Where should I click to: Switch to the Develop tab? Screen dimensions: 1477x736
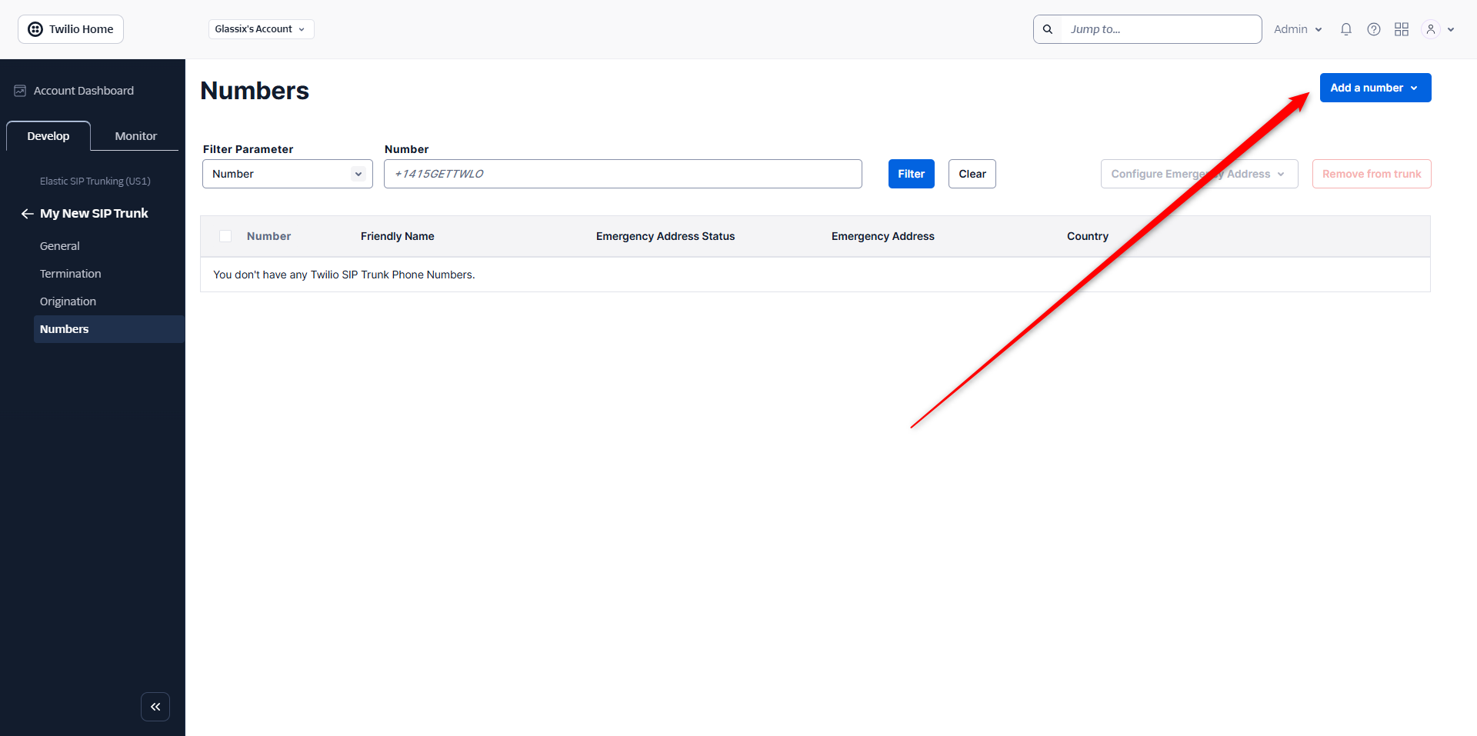point(48,136)
